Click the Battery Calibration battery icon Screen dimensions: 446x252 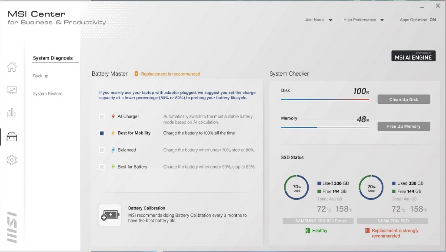coord(110,216)
